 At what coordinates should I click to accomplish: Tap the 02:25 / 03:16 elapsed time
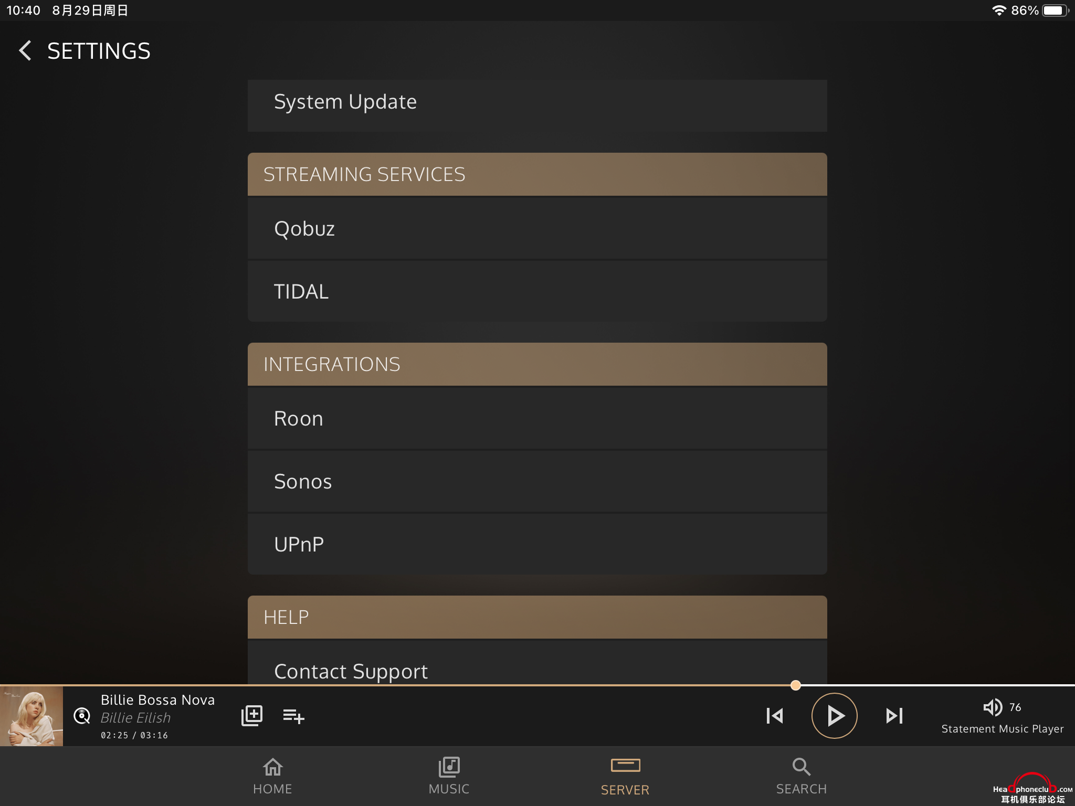(134, 736)
